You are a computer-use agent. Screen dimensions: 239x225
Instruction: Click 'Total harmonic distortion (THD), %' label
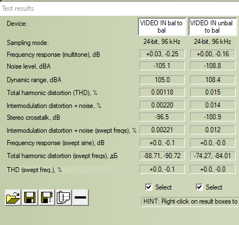coord(52,93)
